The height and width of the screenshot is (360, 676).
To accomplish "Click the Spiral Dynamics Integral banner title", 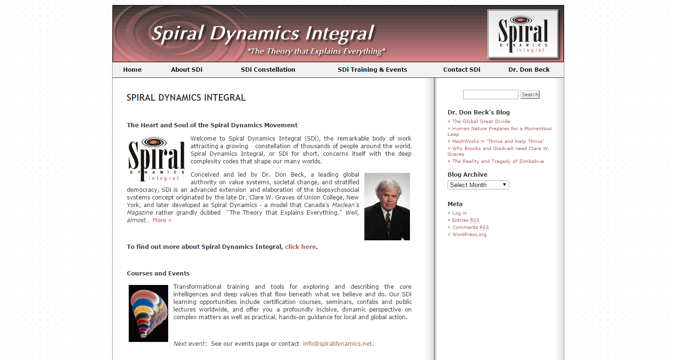I will 263,34.
